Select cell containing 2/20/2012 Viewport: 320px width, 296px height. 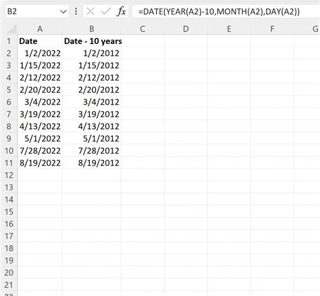pos(92,90)
